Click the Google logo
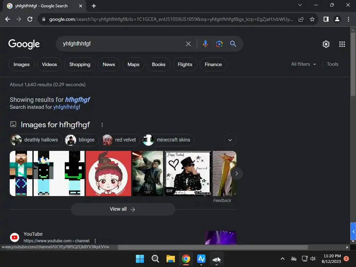 pos(24,44)
